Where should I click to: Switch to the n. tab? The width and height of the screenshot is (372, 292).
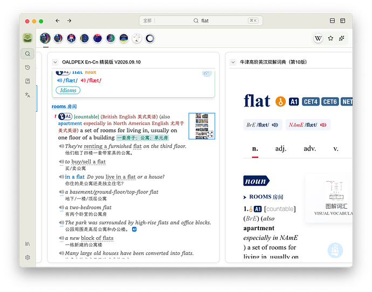(x=255, y=148)
